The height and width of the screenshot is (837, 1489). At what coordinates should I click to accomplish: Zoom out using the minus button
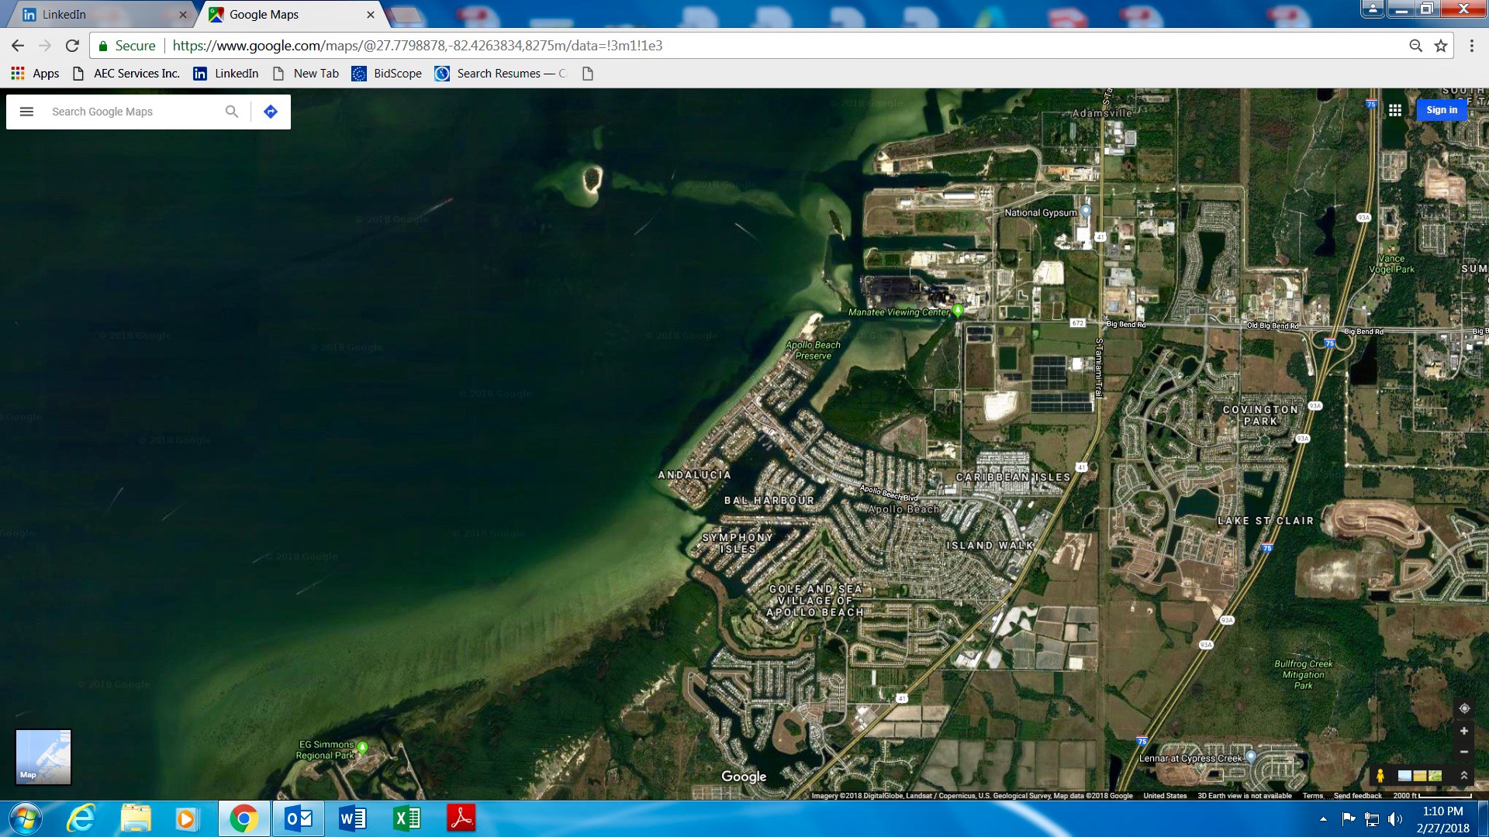click(x=1464, y=752)
